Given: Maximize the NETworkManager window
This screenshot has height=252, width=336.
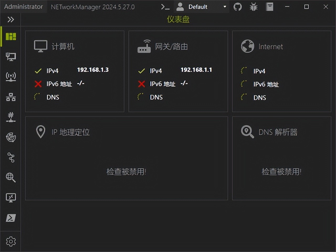Looking at the screenshot, I should (x=306, y=7).
